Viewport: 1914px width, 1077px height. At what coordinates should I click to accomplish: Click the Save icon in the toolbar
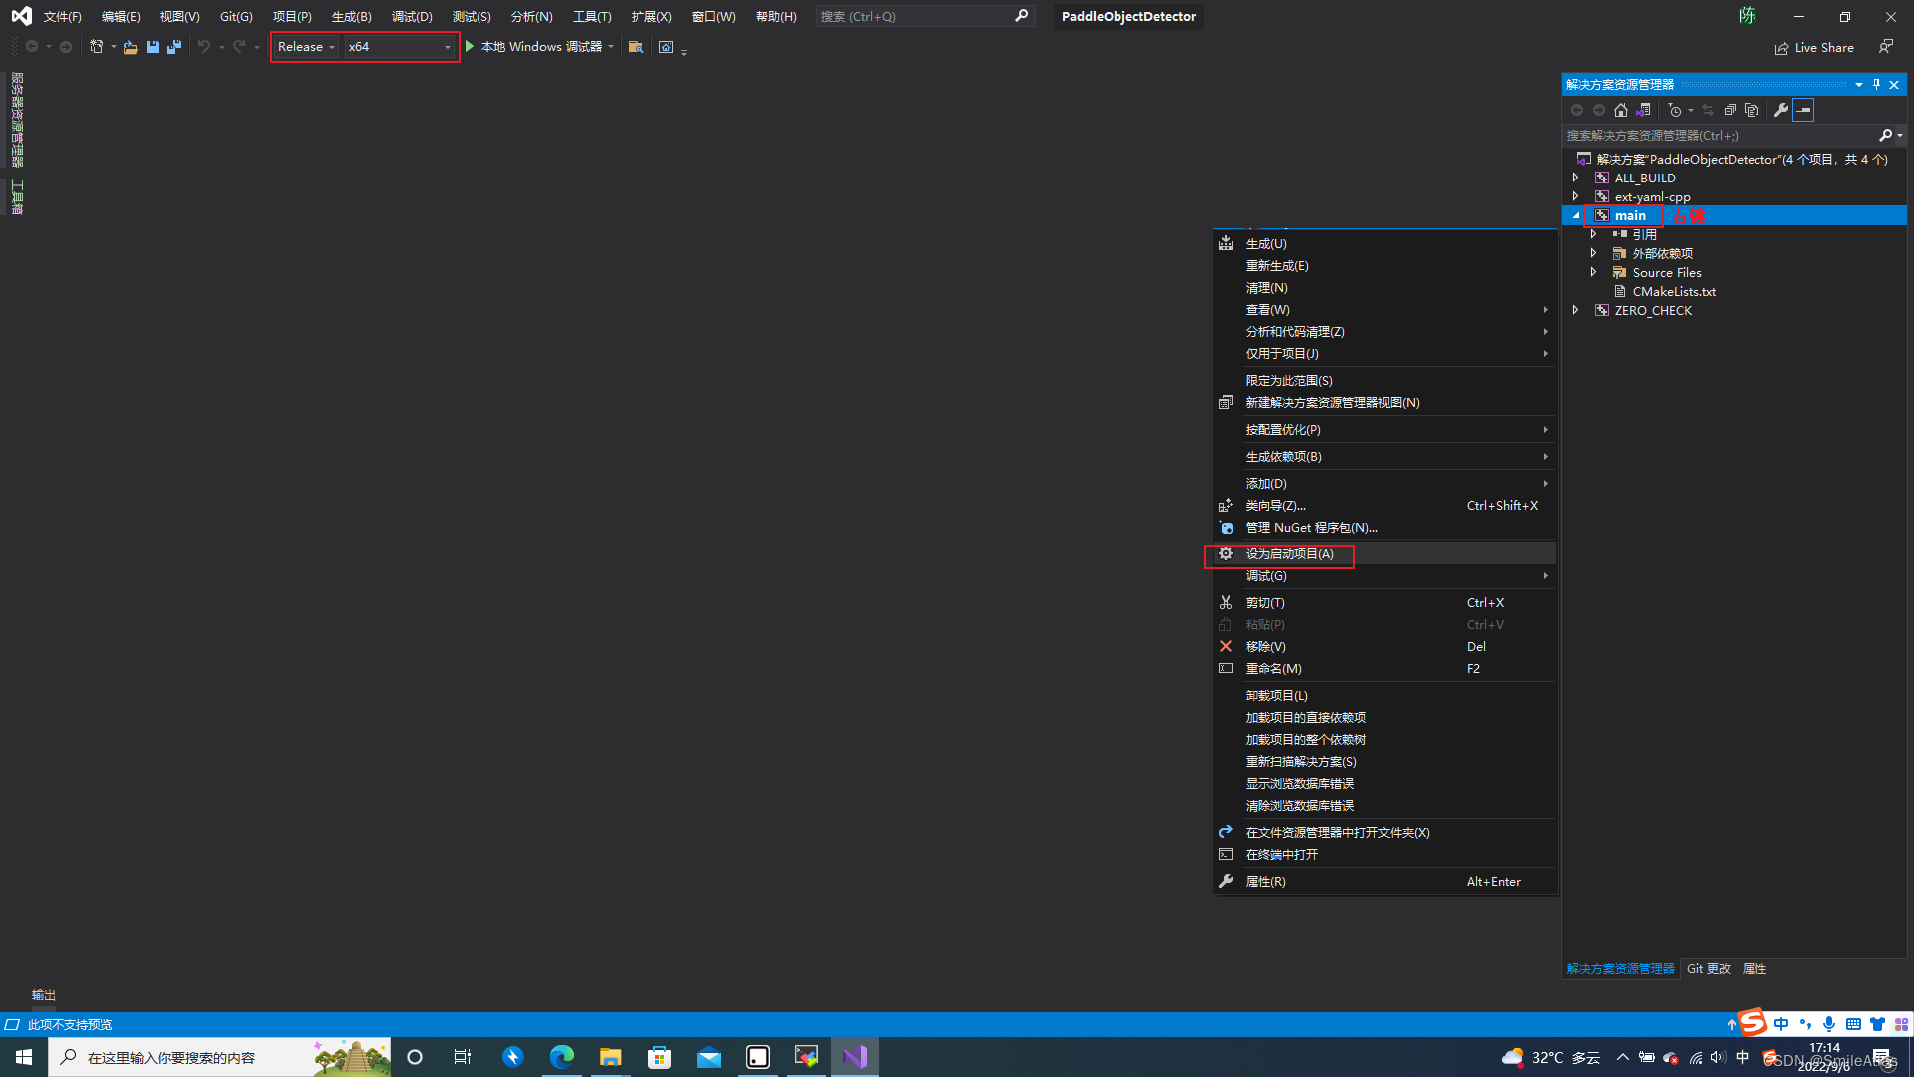click(x=153, y=47)
